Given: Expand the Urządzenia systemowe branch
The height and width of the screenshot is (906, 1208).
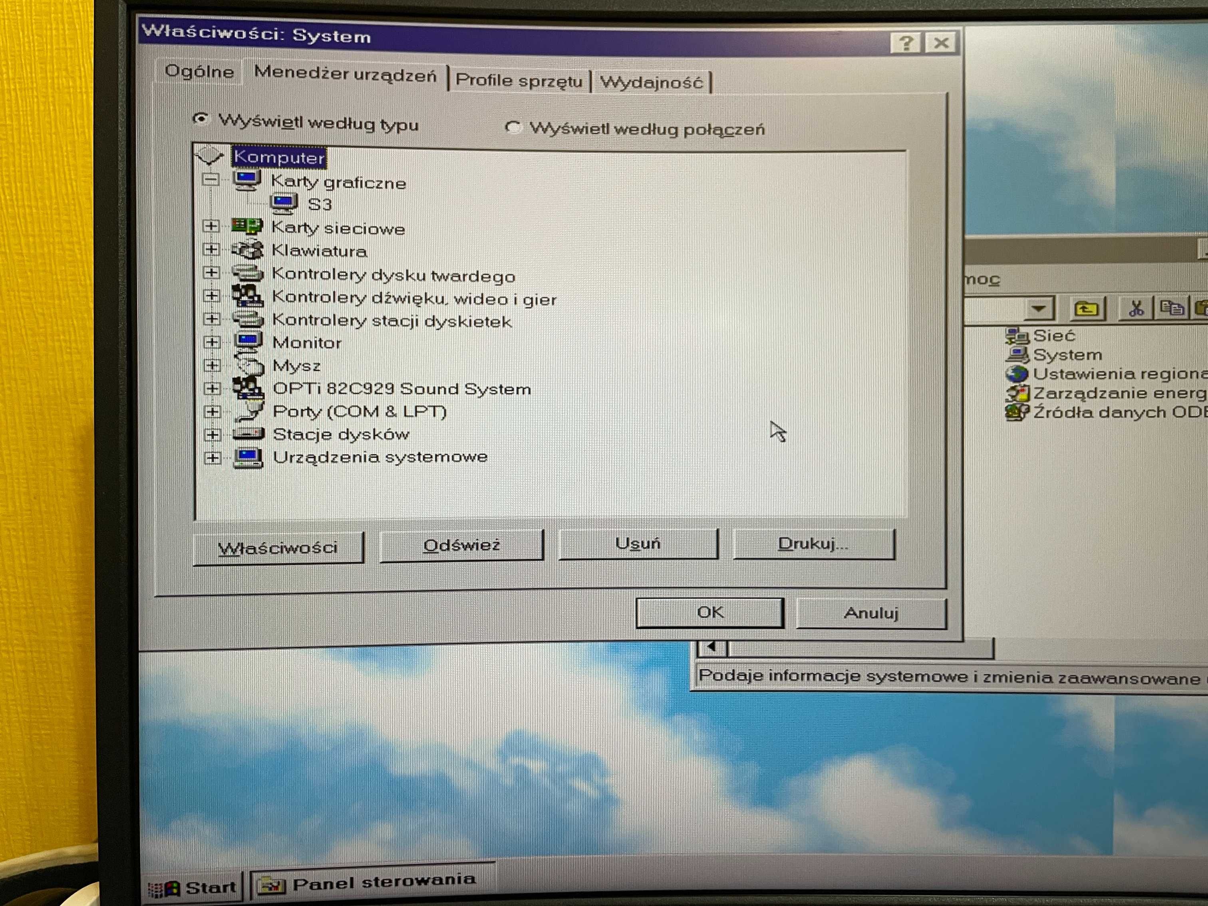Looking at the screenshot, I should coord(213,458).
